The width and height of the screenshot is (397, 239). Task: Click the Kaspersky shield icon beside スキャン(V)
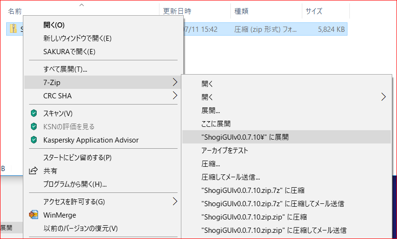34,113
